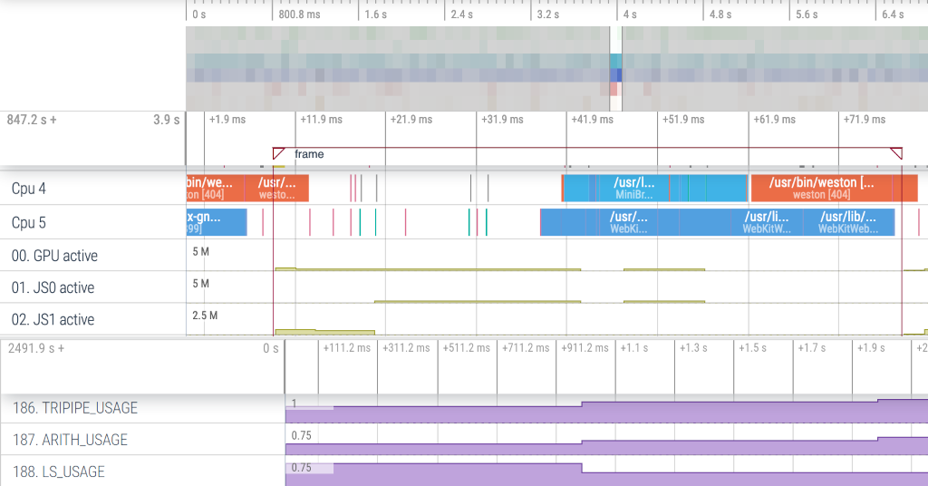Click the '+1.7 s' lower axis label

[811, 348]
